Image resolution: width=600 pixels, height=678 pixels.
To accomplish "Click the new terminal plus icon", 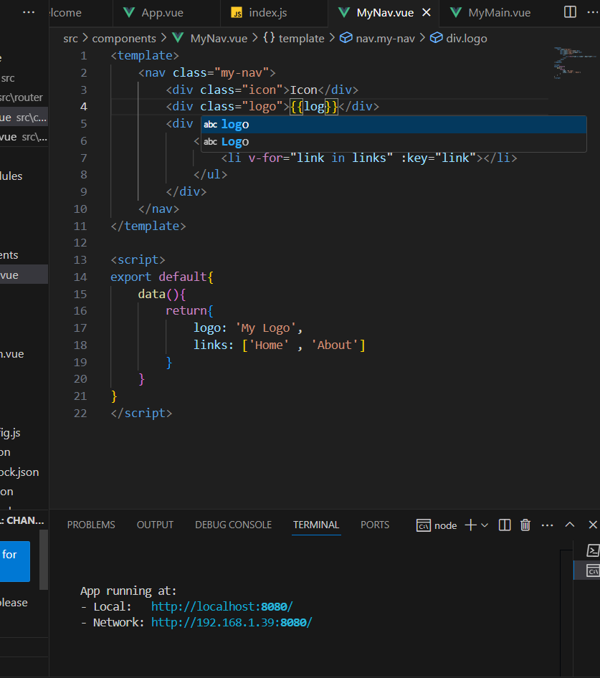I will (470, 525).
